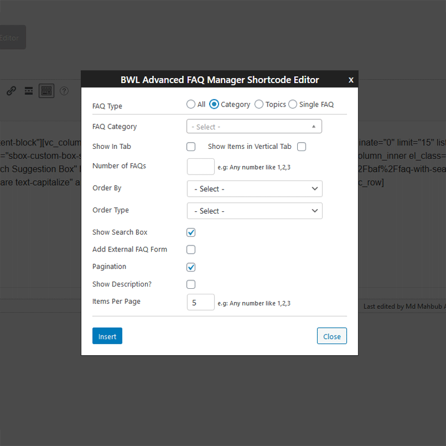Image resolution: width=446 pixels, height=446 pixels.
Task: Disable the Show Search Box option
Action: 191,232
